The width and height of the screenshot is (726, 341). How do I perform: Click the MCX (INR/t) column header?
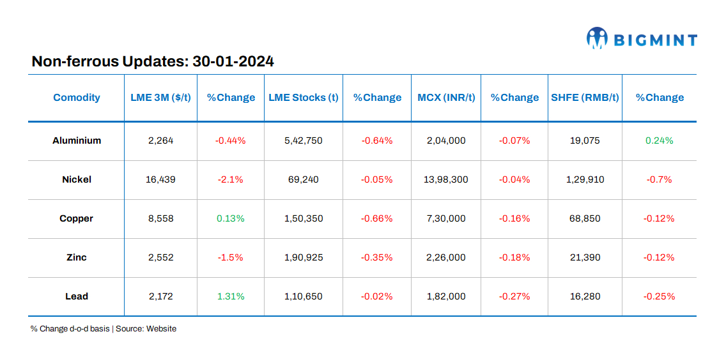click(x=446, y=98)
